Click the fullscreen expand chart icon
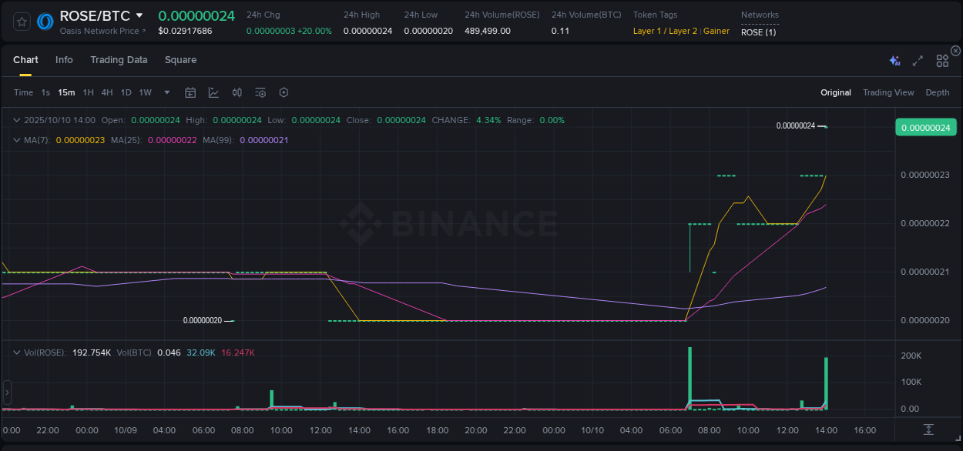This screenshot has width=963, height=451. coord(918,60)
